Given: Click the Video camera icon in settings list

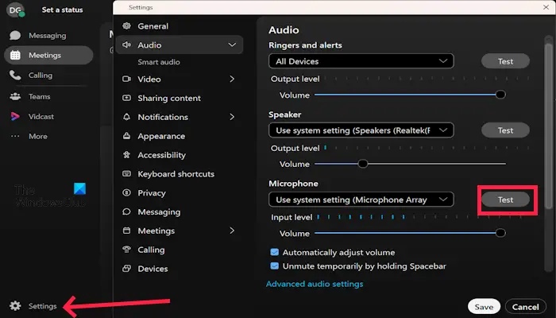Looking at the screenshot, I should [126, 79].
